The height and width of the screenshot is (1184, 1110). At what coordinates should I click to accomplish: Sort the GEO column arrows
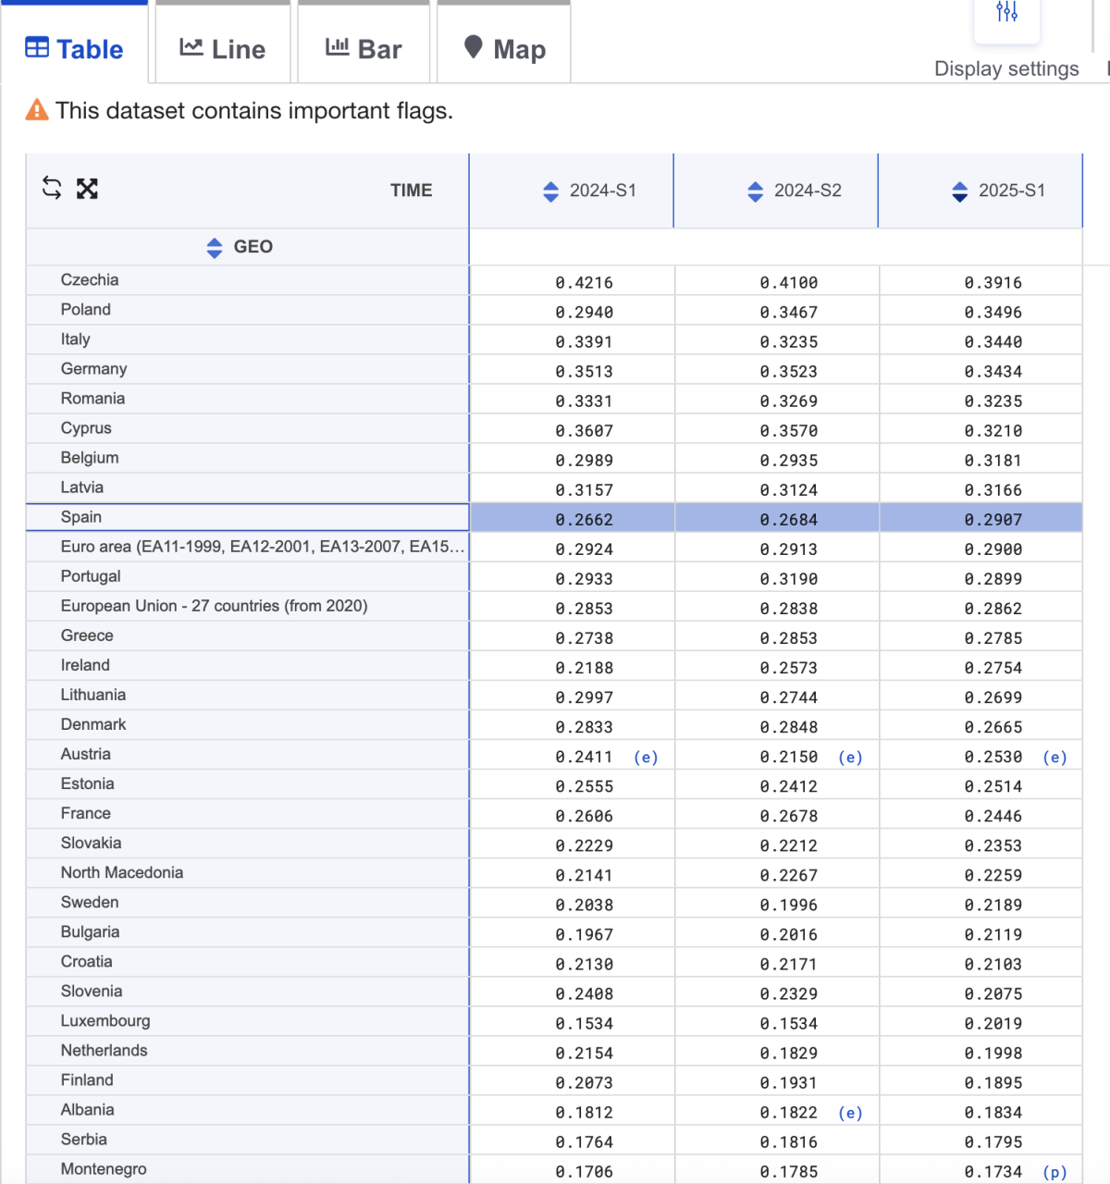click(x=215, y=248)
